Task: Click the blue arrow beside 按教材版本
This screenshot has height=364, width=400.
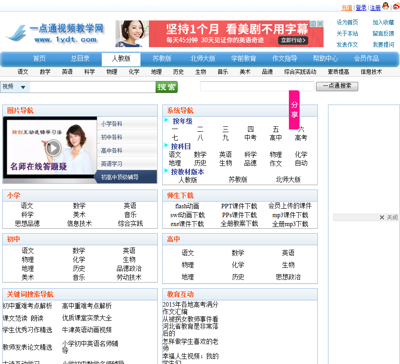Action: (166, 170)
